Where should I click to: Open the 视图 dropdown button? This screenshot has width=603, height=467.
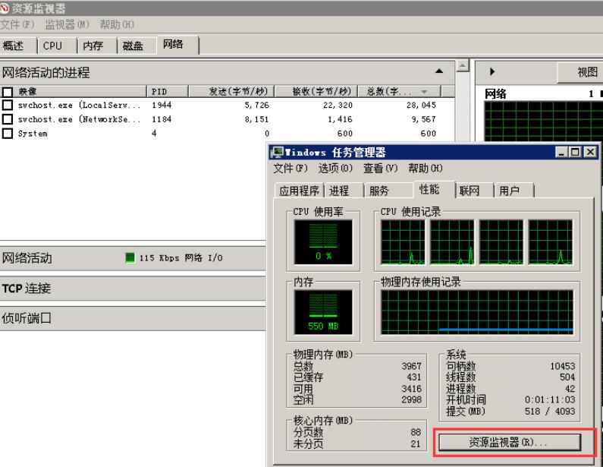click(581, 72)
